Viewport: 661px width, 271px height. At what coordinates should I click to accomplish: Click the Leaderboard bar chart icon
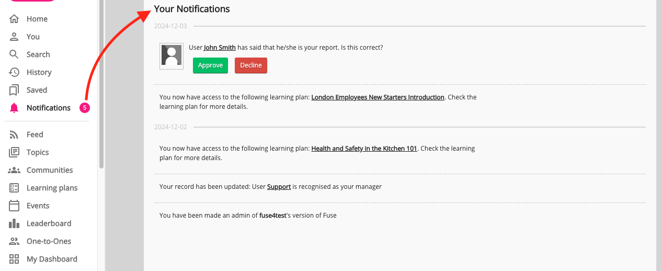[x=14, y=223]
